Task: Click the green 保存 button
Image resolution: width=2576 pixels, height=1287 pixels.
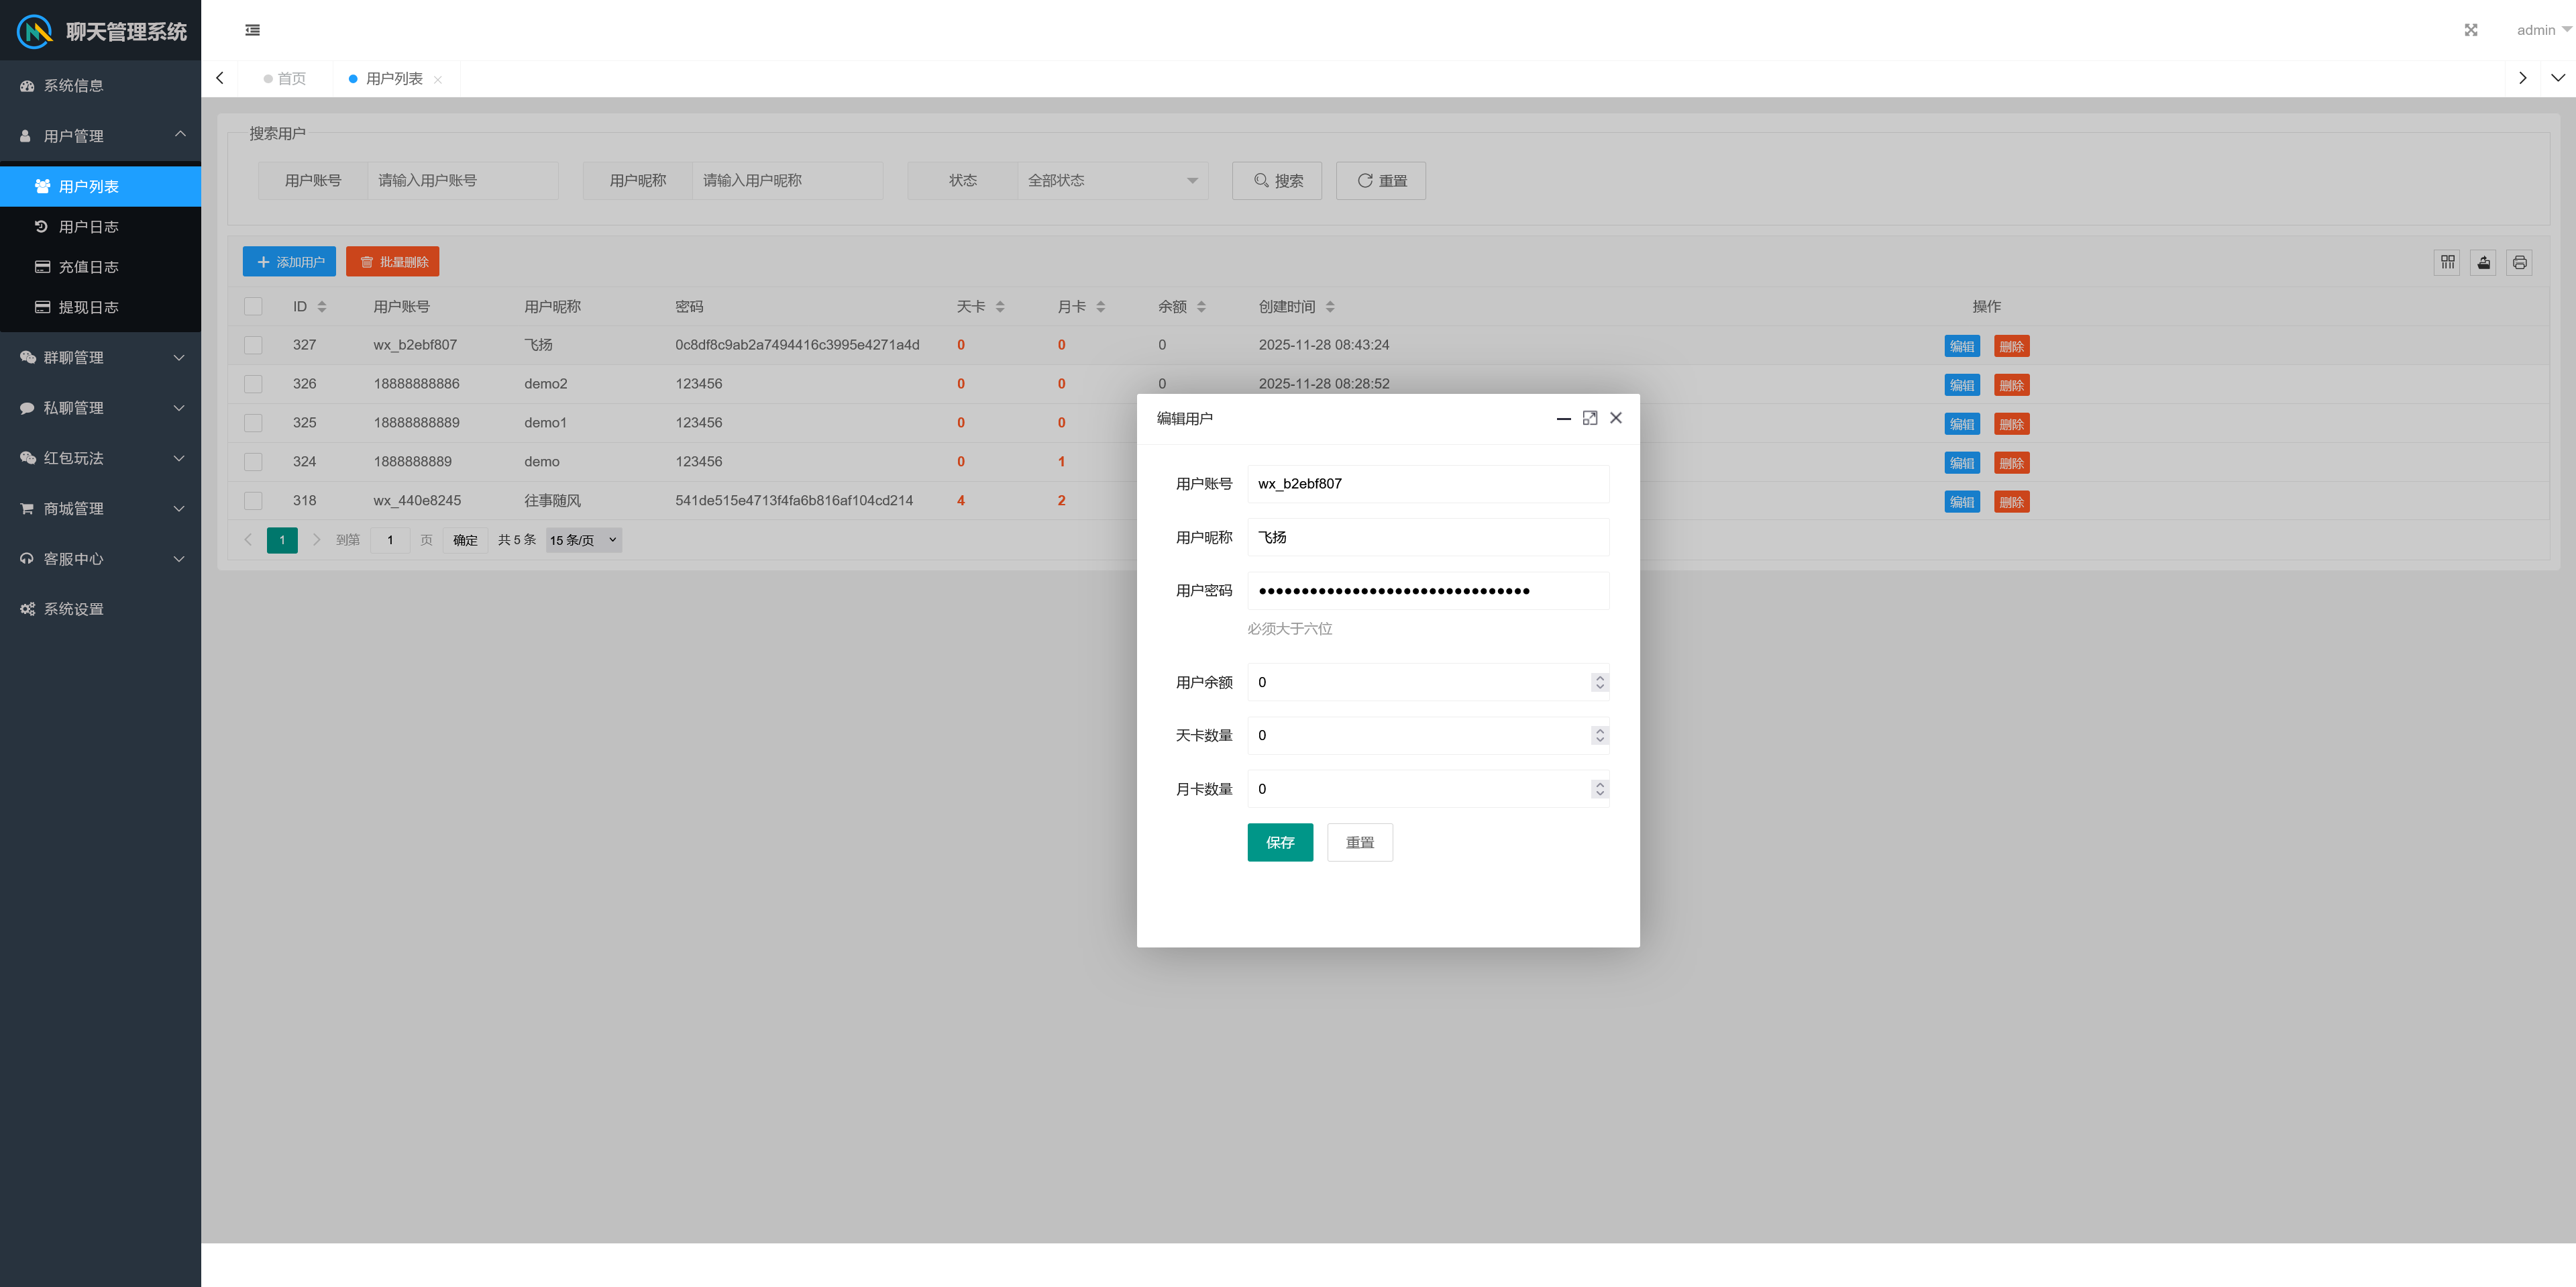Action: click(x=1279, y=842)
